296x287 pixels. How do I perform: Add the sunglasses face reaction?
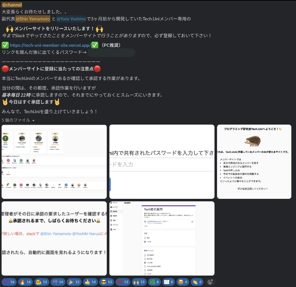pyautogui.click(x=107, y=282)
